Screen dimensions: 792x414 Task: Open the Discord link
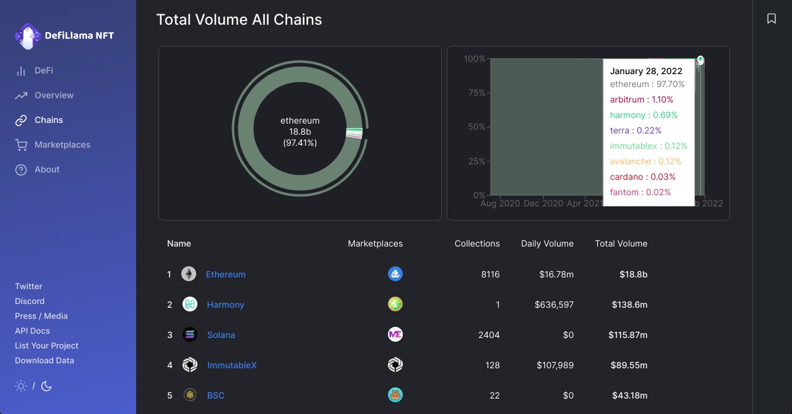[x=30, y=301]
